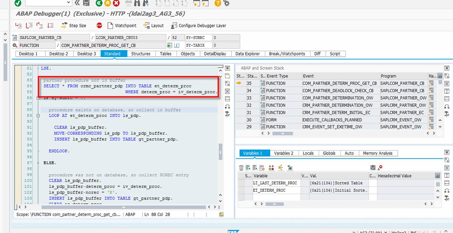Click the yellow Help question mark icon
453x233 pixels.
coord(218,3)
